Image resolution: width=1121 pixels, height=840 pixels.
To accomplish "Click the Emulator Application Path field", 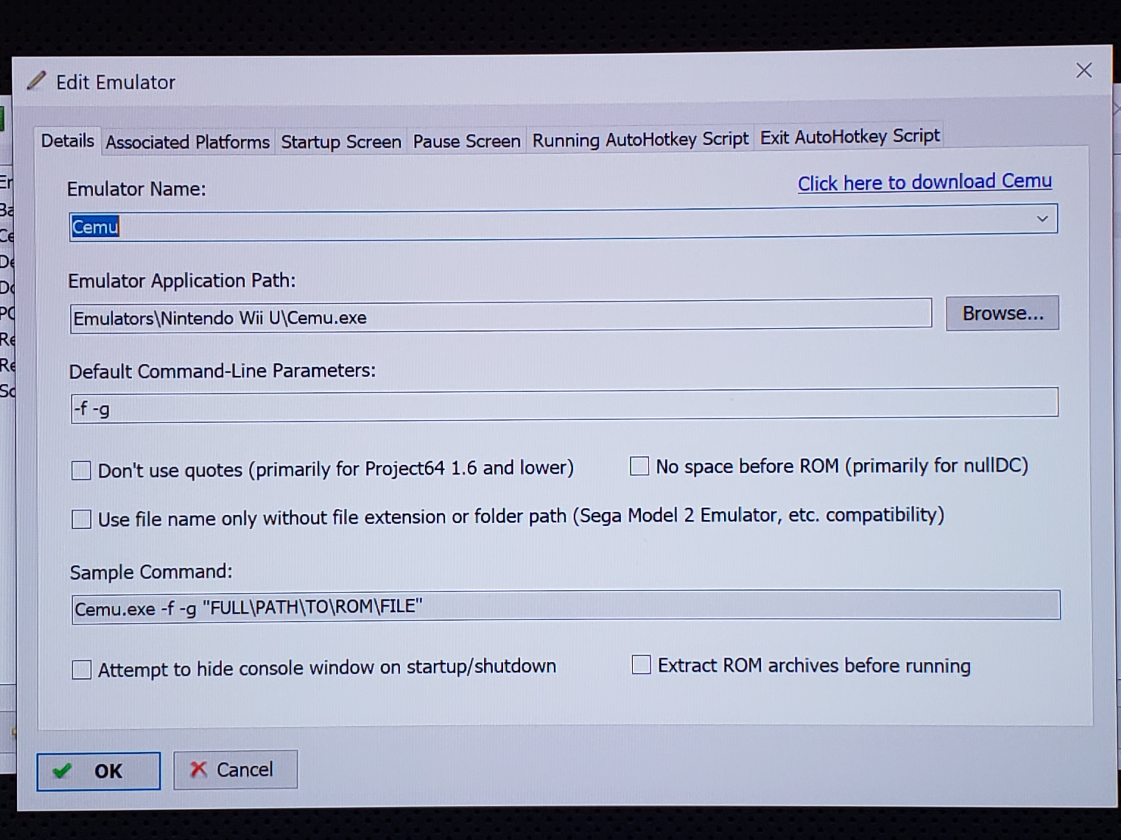I will pos(501,316).
